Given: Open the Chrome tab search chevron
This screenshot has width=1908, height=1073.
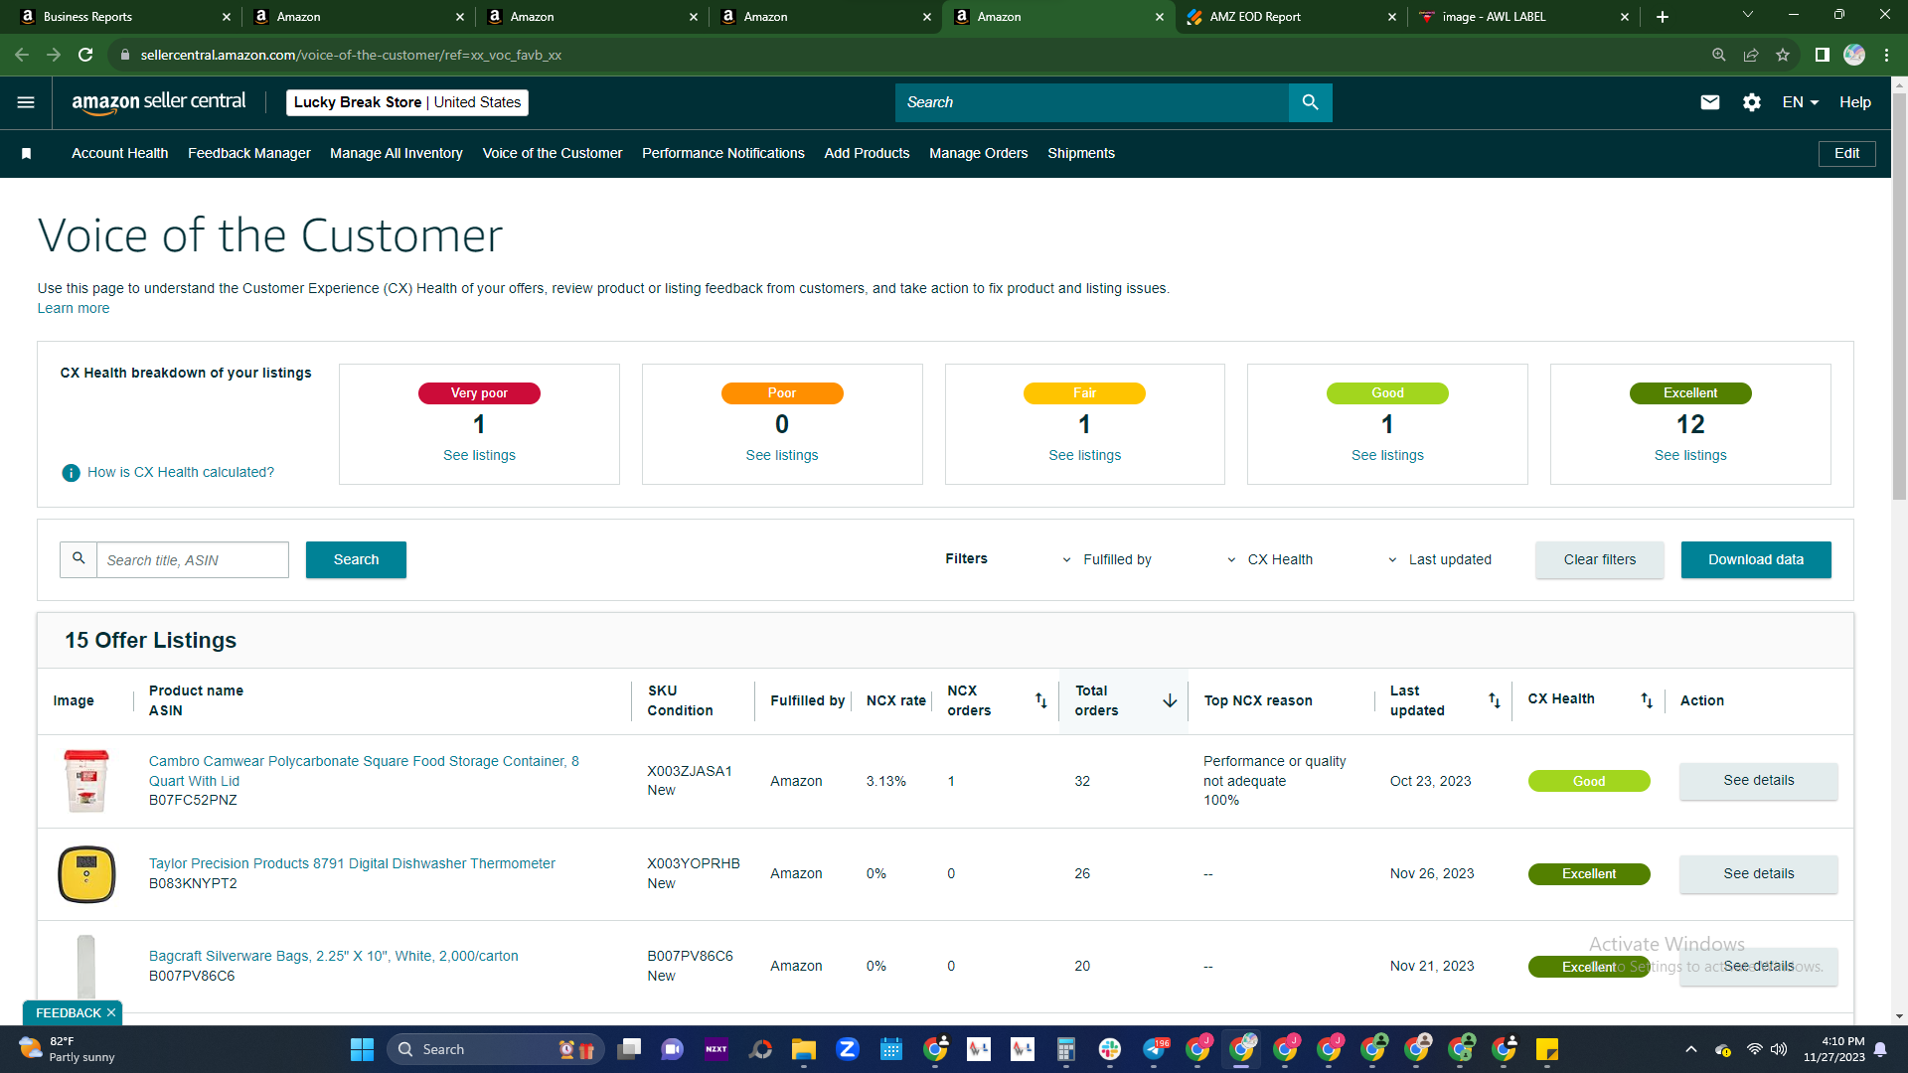Looking at the screenshot, I should tap(1747, 15).
